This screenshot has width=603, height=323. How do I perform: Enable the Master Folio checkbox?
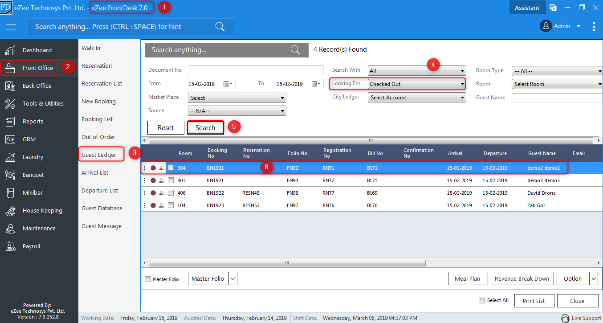coord(148,279)
